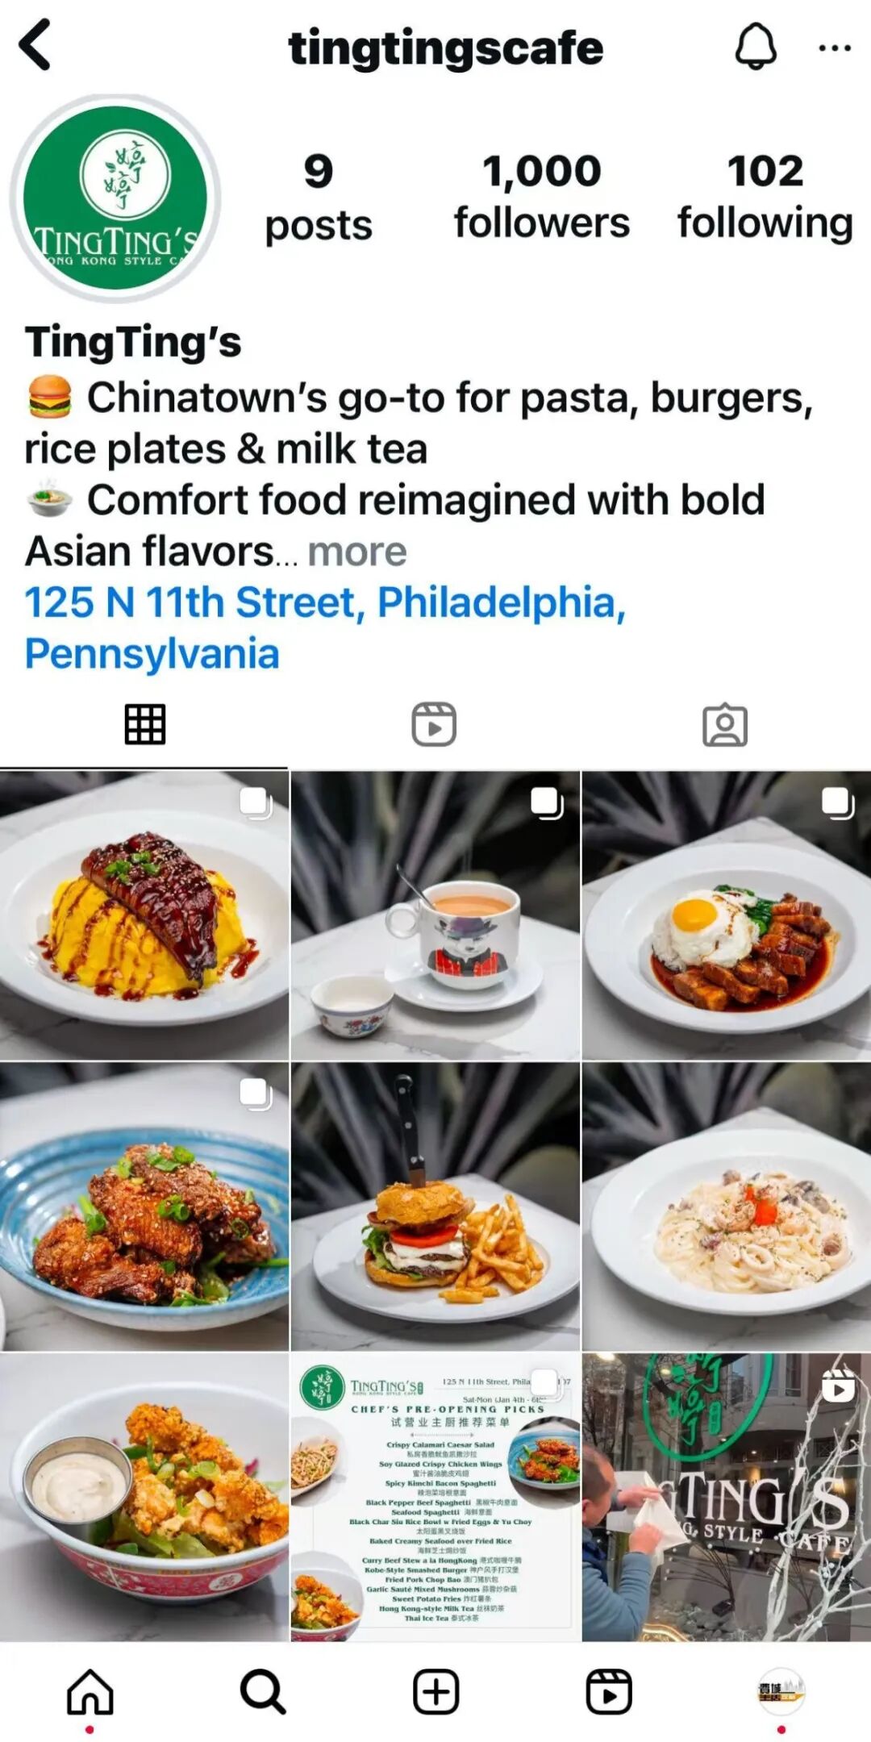This screenshot has height=1742, width=871.
Task: View the 1,000 followers list
Action: coord(542,196)
